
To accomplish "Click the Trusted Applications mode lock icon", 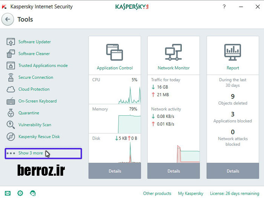I will [x=11, y=66].
